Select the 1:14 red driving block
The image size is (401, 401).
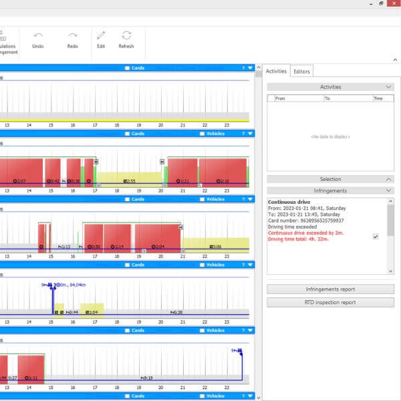click(x=117, y=239)
